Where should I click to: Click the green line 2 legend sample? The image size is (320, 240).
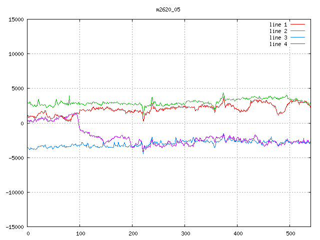[x=297, y=31]
